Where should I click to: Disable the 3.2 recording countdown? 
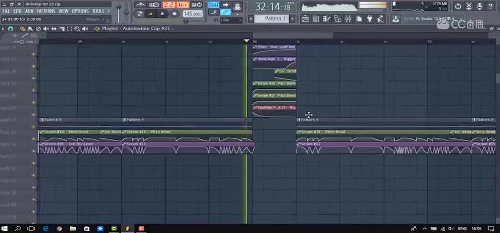tap(168, 5)
